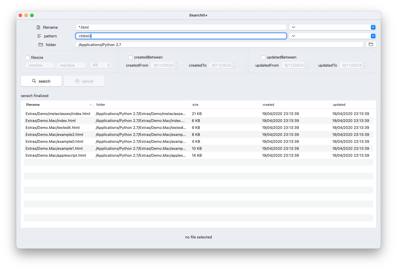Open the pattern history dropdown
This screenshot has height=270, width=397.
(x=373, y=36)
